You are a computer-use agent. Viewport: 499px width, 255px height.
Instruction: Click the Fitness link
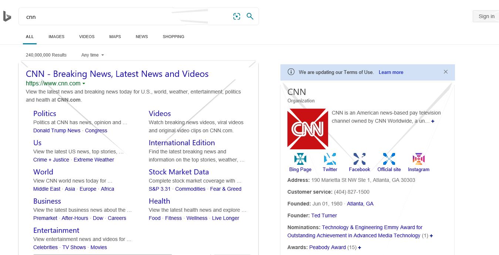click(x=173, y=218)
